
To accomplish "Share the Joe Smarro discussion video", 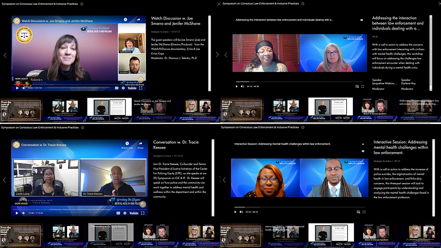I will [138, 20].
